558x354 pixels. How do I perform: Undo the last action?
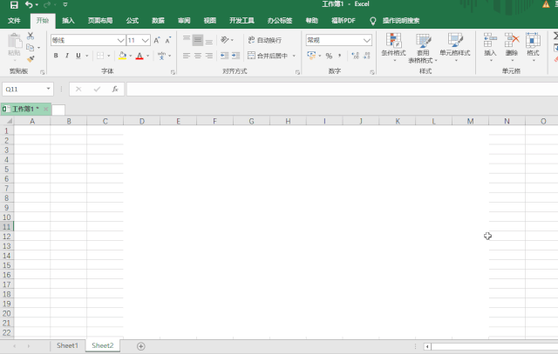pos(29,5)
